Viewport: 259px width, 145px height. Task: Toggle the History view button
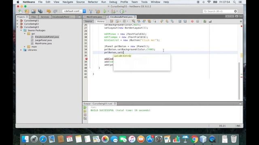pyautogui.click(x=101, y=21)
